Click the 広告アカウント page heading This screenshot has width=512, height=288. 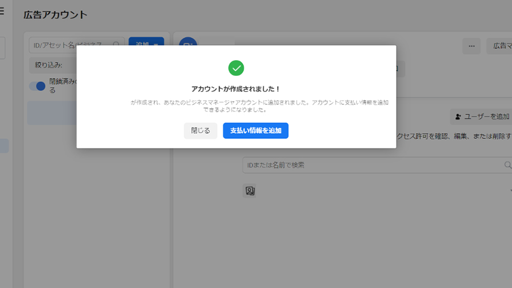tap(56, 15)
